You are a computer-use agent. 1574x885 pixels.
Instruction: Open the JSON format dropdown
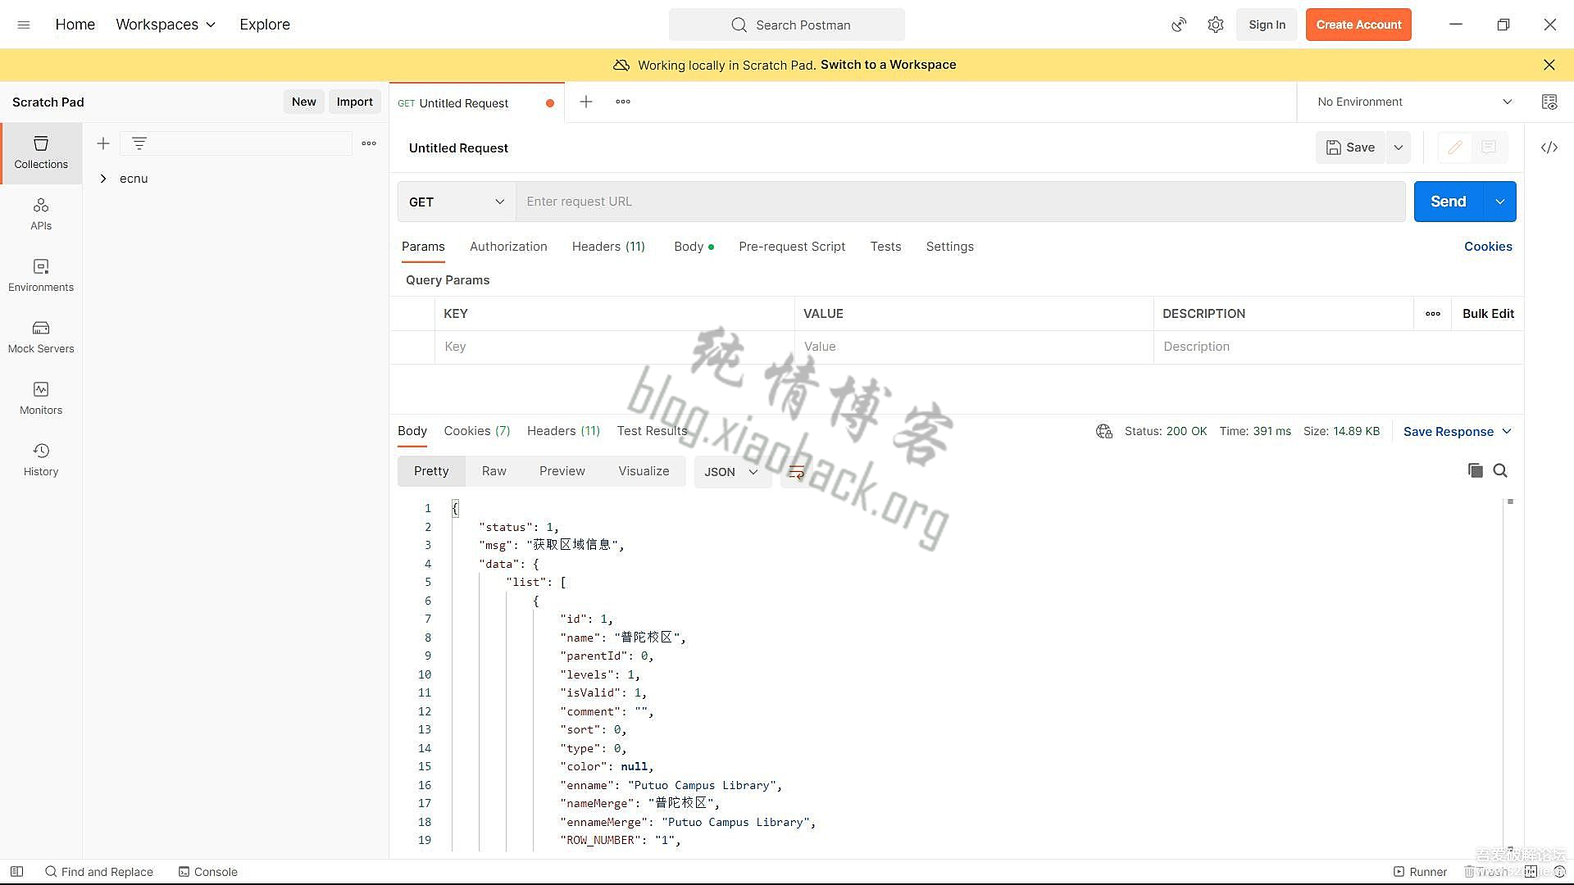pos(732,472)
